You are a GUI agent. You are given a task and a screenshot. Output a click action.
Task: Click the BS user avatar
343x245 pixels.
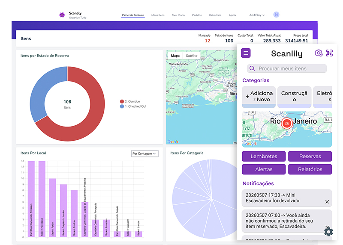coord(276,15)
